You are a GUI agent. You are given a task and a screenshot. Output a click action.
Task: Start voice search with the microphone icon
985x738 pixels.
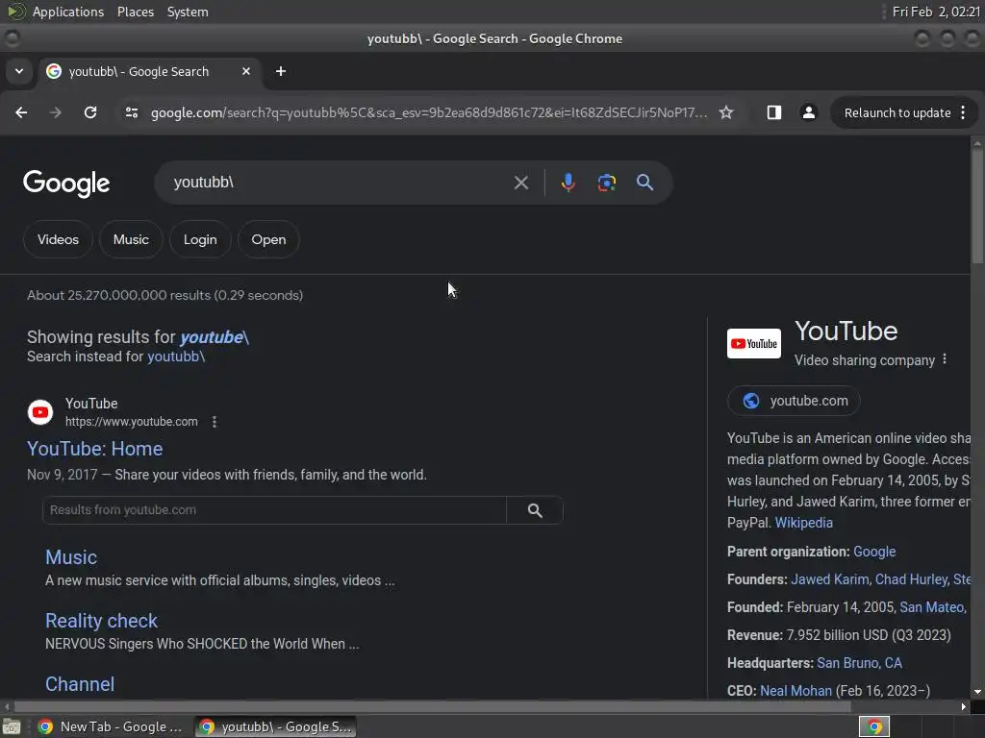click(568, 183)
